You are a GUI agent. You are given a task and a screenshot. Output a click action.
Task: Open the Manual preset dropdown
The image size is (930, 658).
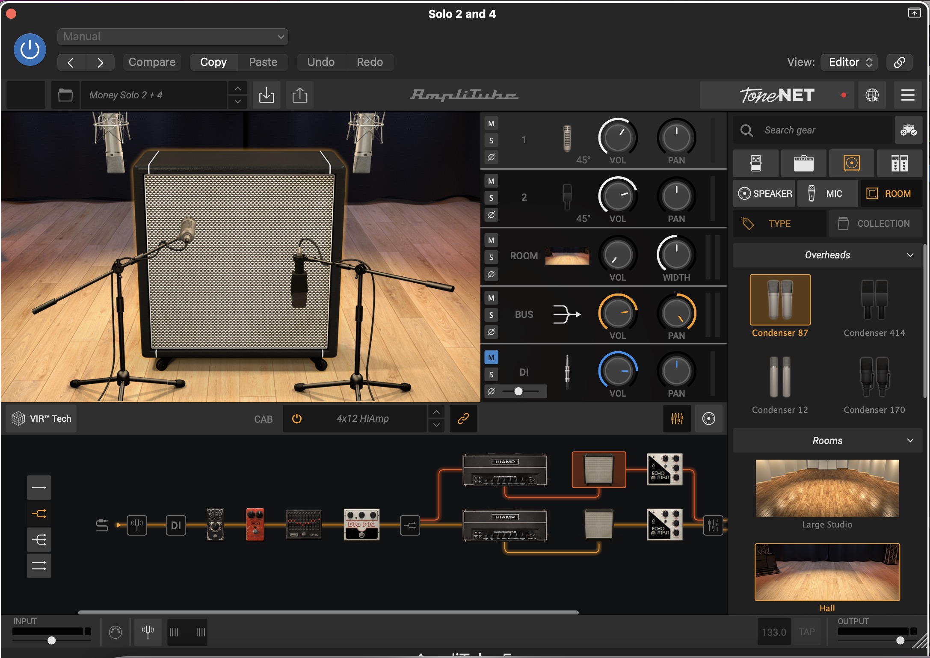(172, 37)
